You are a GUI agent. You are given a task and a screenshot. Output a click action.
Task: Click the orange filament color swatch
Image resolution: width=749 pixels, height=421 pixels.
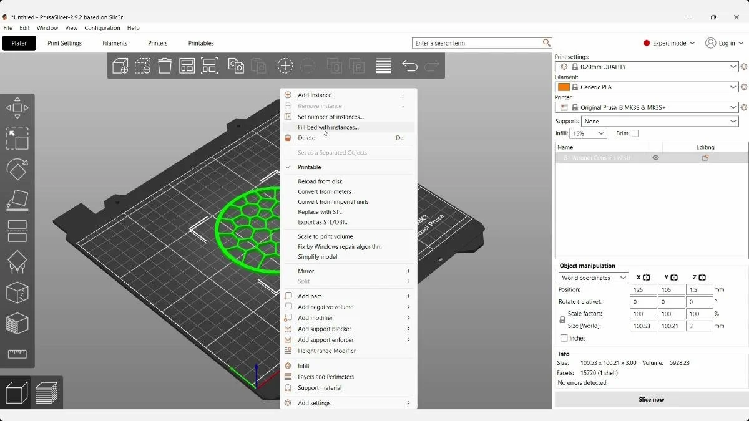[564, 87]
